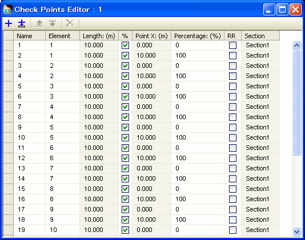
Task: Select row 19 using its row header
Action: pos(9,230)
